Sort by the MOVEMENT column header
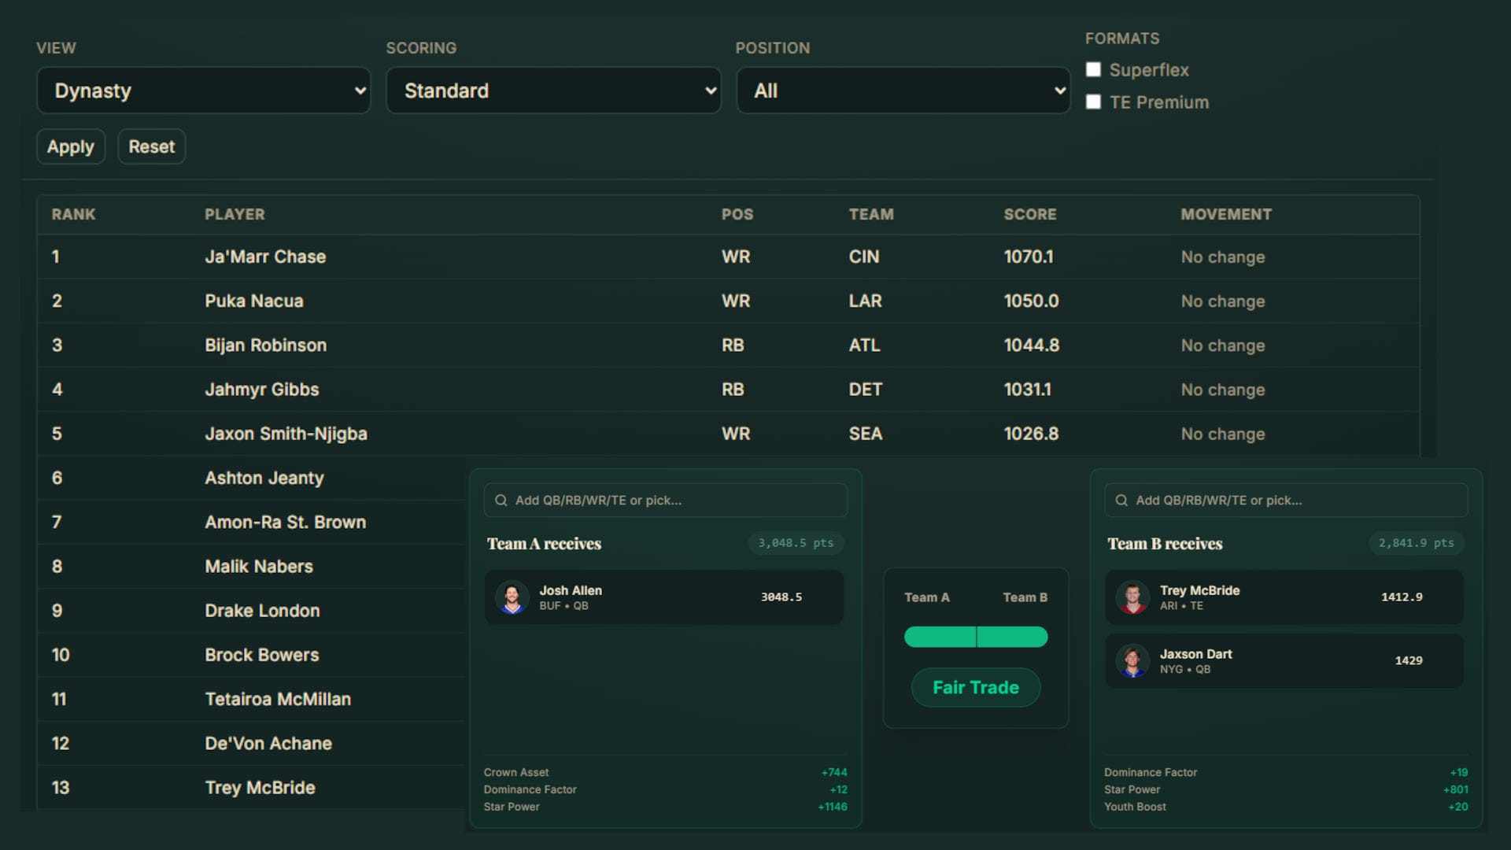The height and width of the screenshot is (850, 1511). click(x=1226, y=214)
